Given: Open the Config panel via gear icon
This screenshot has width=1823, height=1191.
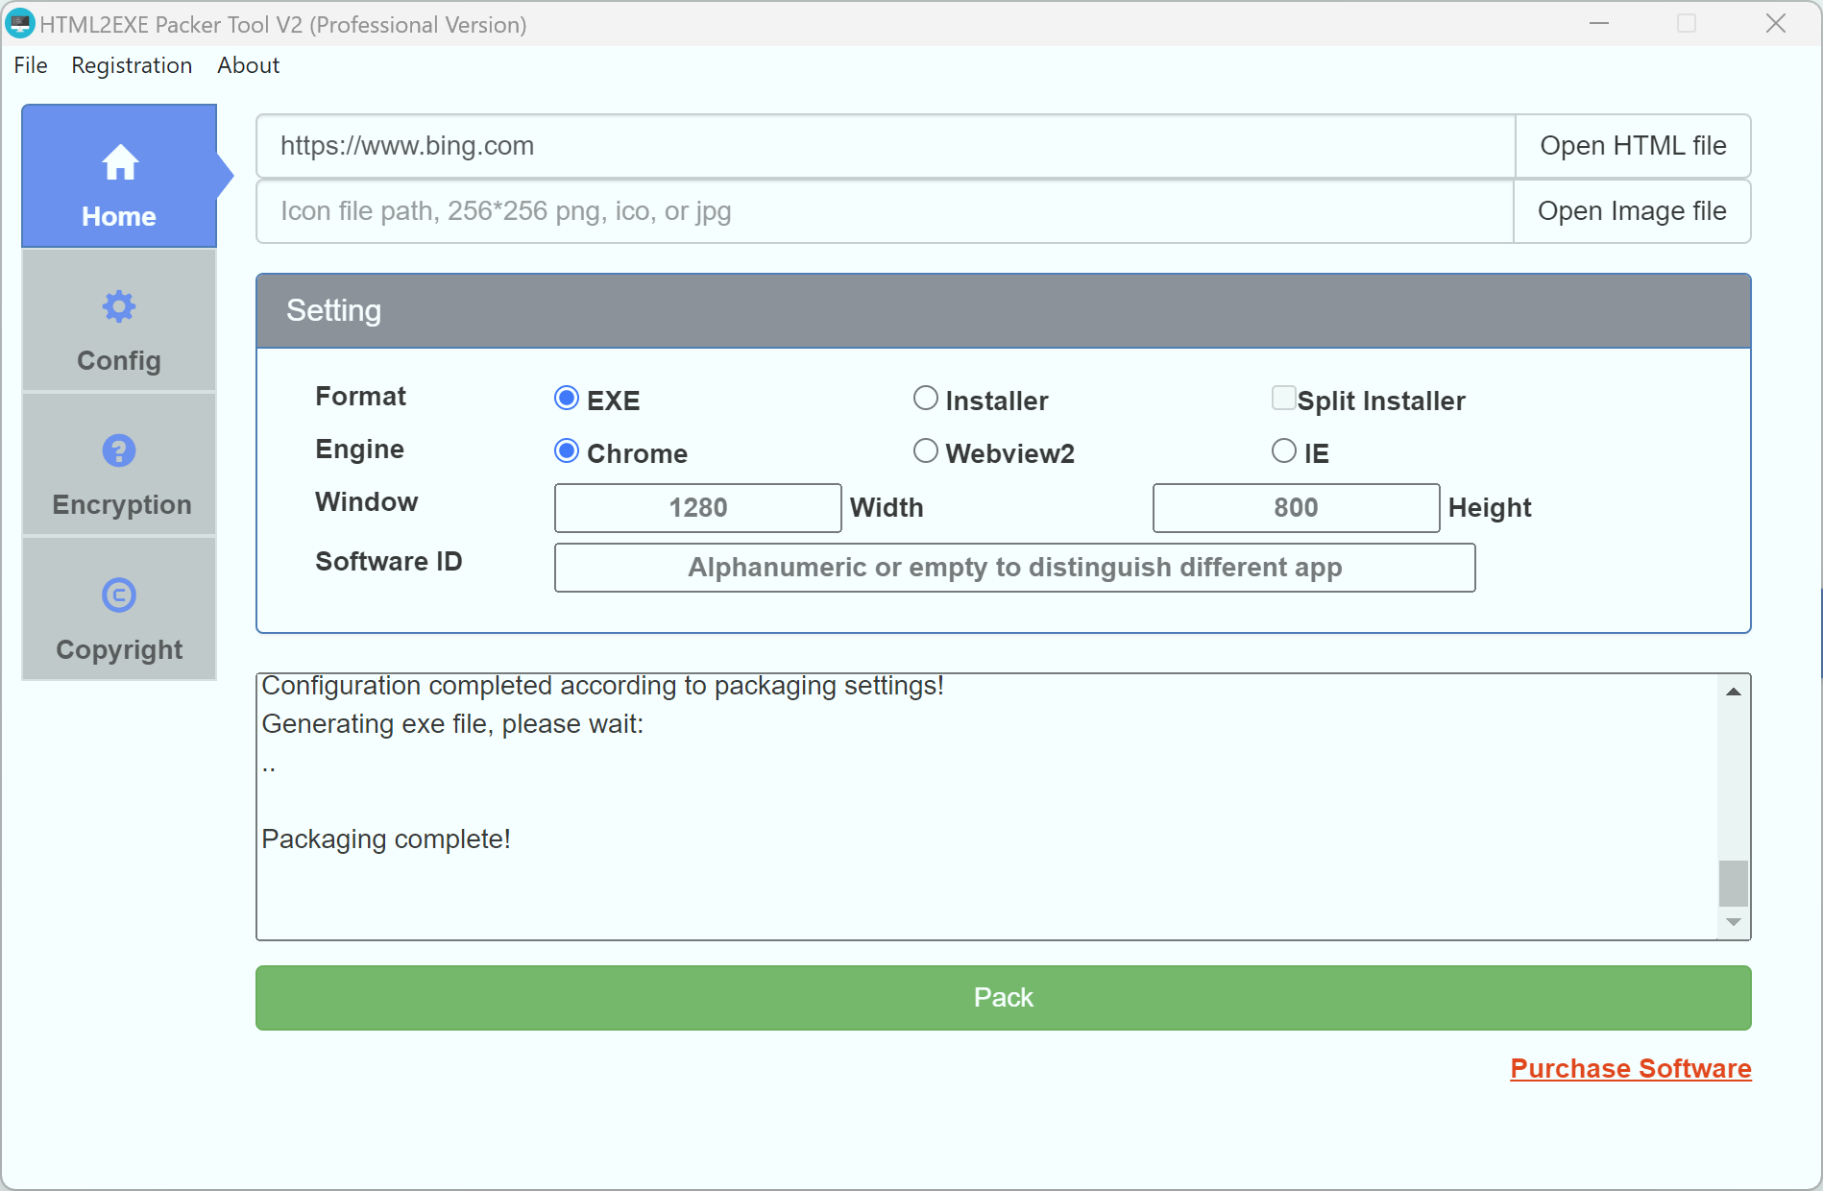Looking at the screenshot, I should coord(118,307).
